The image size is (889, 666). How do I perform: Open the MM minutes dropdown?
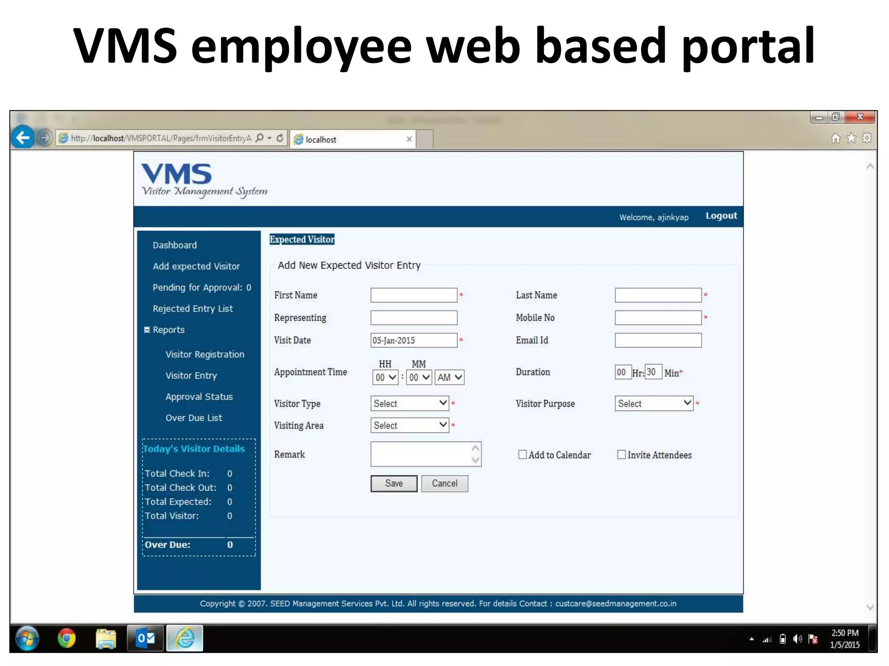[x=419, y=377]
